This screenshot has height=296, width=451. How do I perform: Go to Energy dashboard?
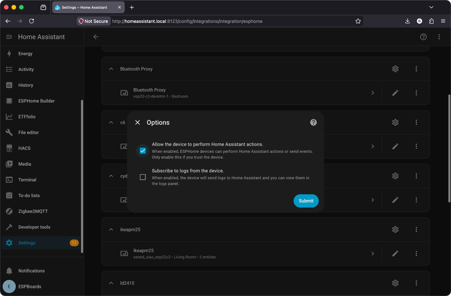pyautogui.click(x=41, y=54)
